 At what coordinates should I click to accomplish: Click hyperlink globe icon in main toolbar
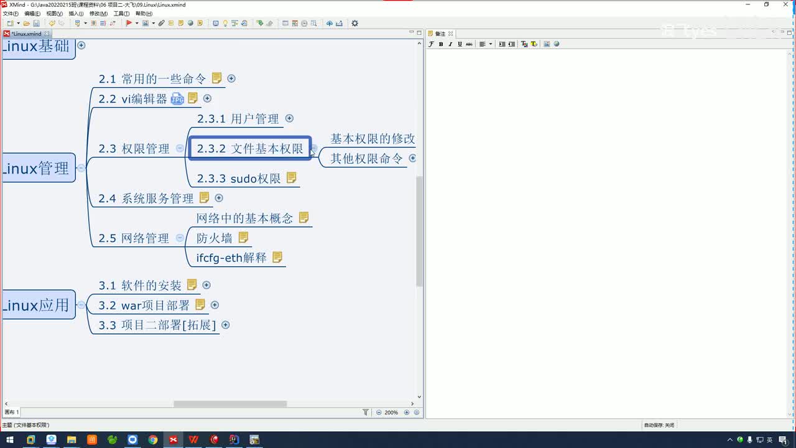[x=190, y=24]
